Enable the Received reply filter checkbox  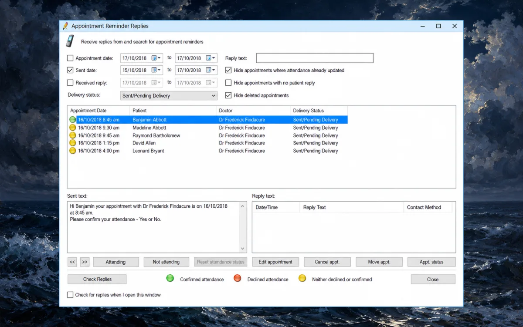(x=70, y=83)
